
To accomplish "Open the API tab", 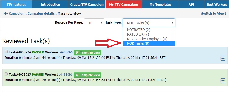I will click(191, 4).
